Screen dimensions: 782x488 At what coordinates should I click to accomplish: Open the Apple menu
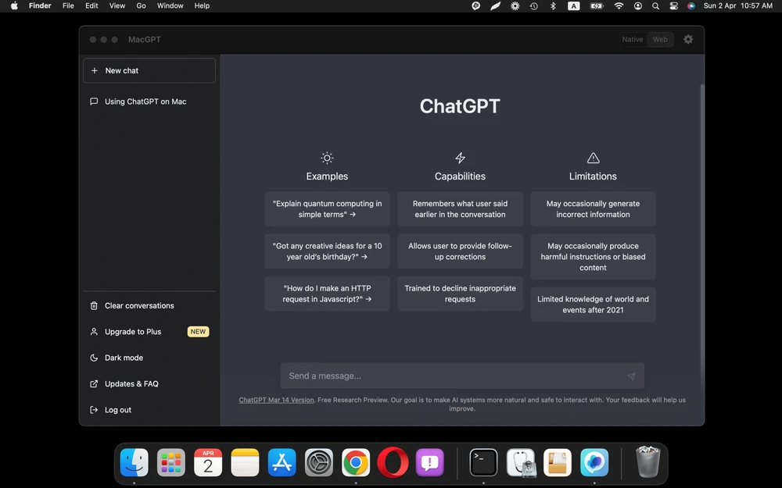pos(14,6)
